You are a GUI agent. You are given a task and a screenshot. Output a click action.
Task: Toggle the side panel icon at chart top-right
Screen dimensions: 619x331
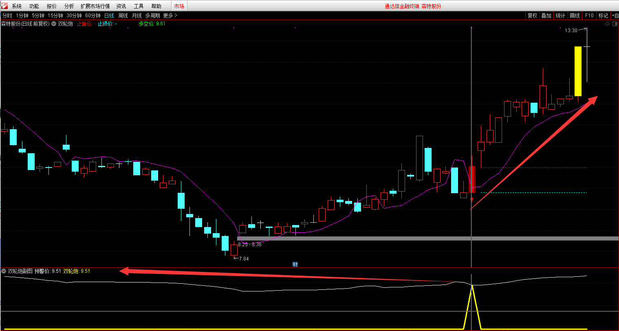tap(614, 24)
